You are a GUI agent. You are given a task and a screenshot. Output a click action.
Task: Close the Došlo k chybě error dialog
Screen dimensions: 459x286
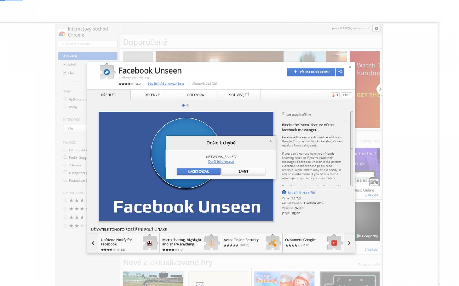click(x=271, y=141)
